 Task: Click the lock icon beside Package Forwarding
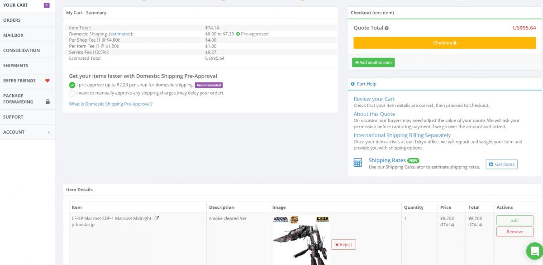pos(48,101)
